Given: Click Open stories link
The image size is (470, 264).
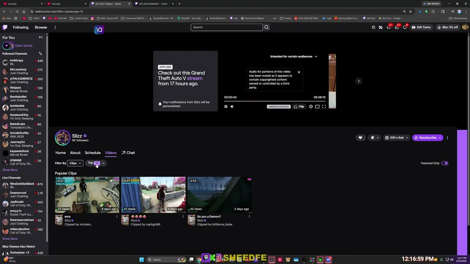Looking at the screenshot, I should click(x=24, y=46).
